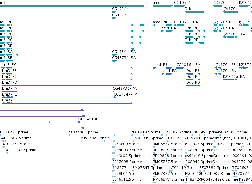Viewport: 252px width, 184px height.
Task: Click the CG17344-PA protein label
Action: 126,94
